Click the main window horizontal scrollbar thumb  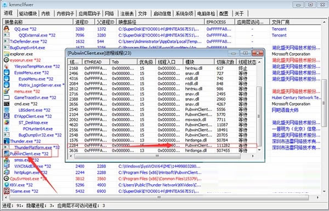(159, 197)
